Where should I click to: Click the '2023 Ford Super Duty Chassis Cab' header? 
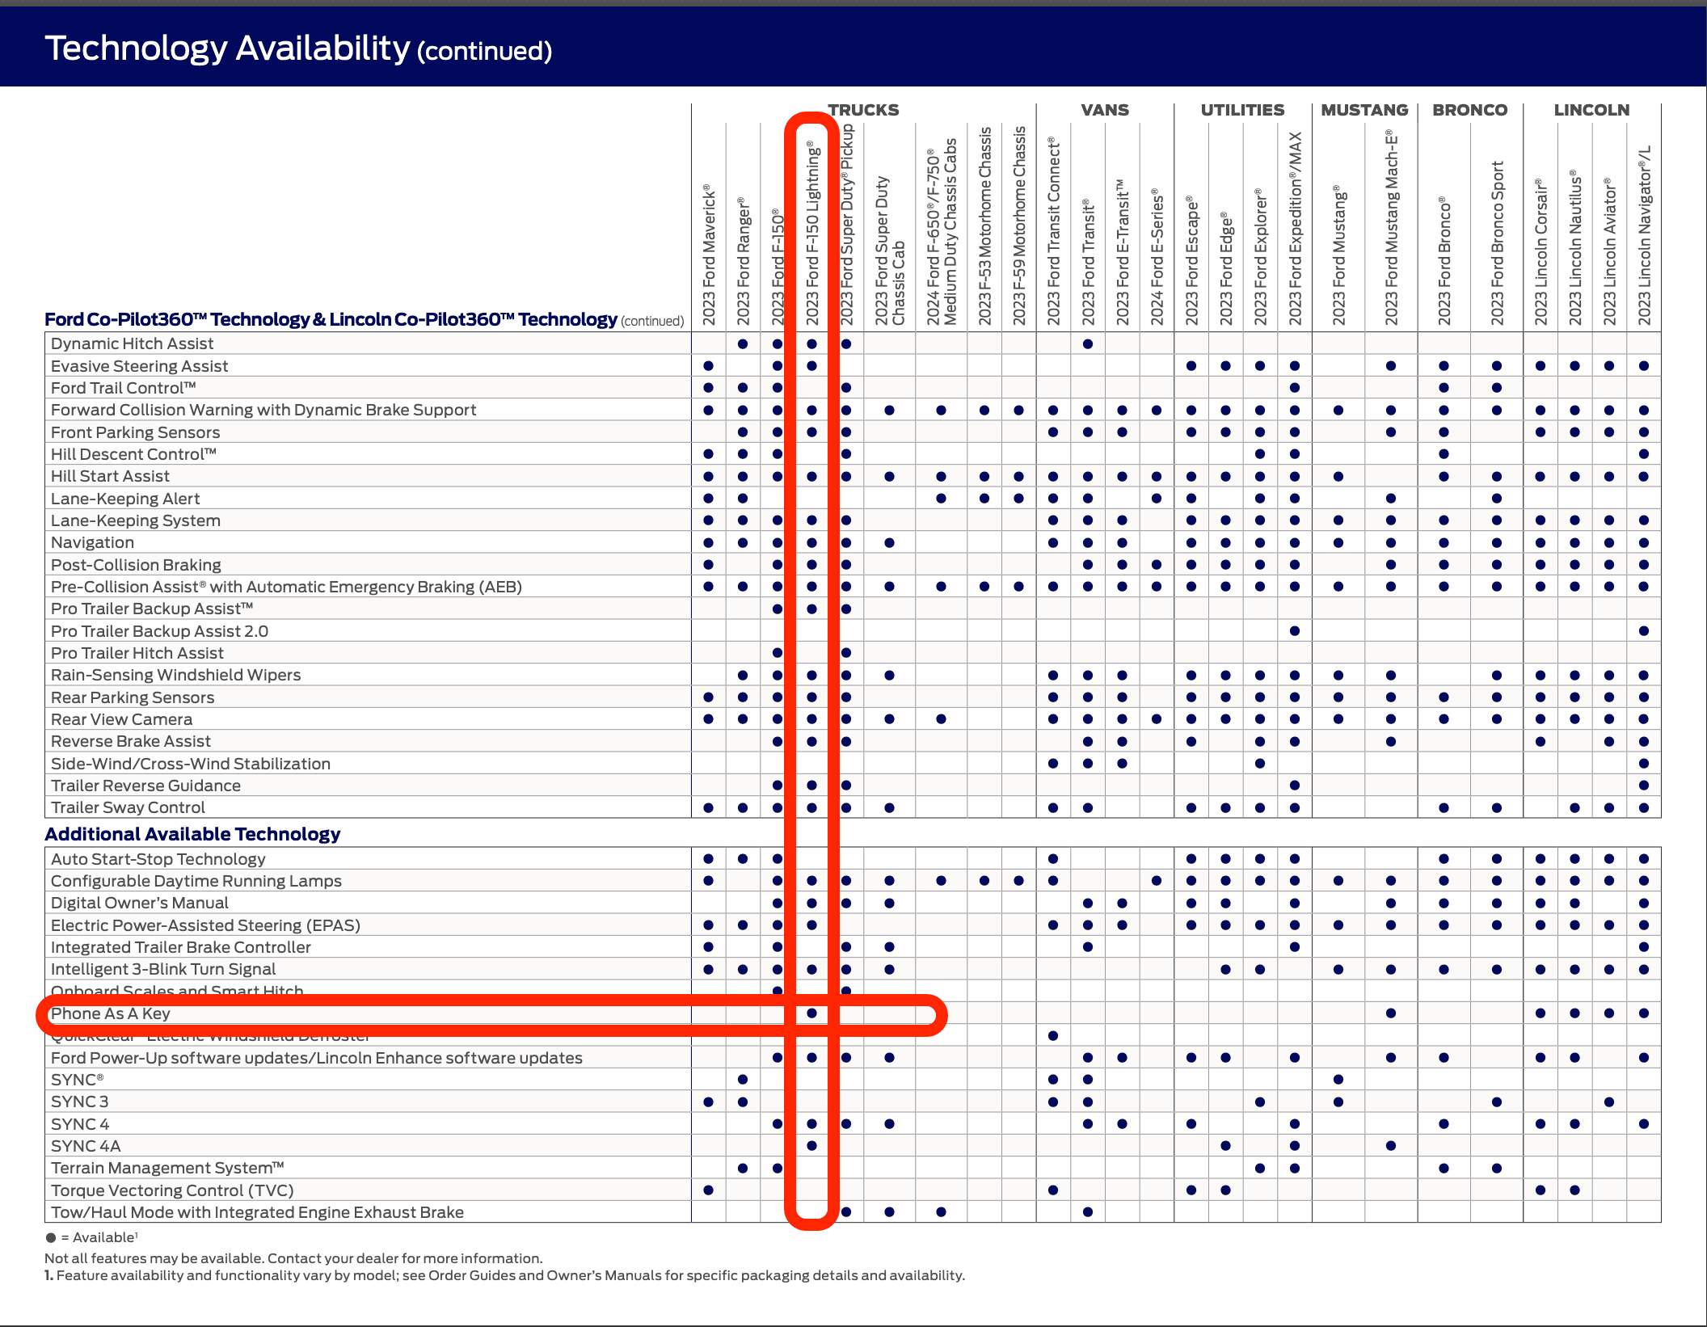coord(889,251)
